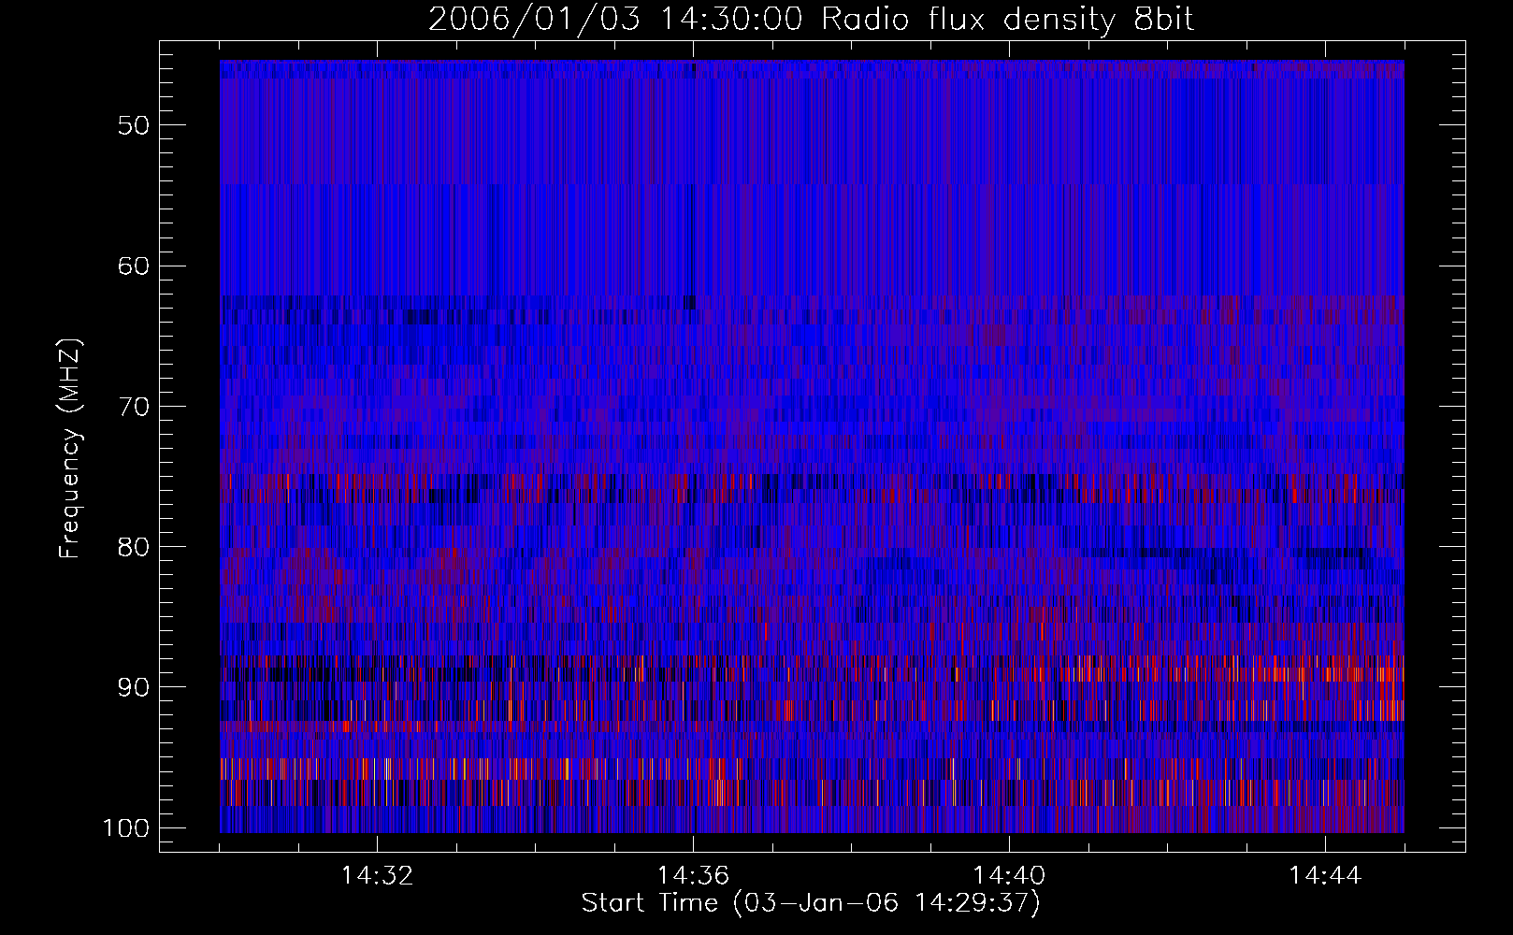The height and width of the screenshot is (935, 1513).
Task: Click the plot title '2006/01/03 14:30:00 Radio flux density 8bit'
Action: point(812,20)
